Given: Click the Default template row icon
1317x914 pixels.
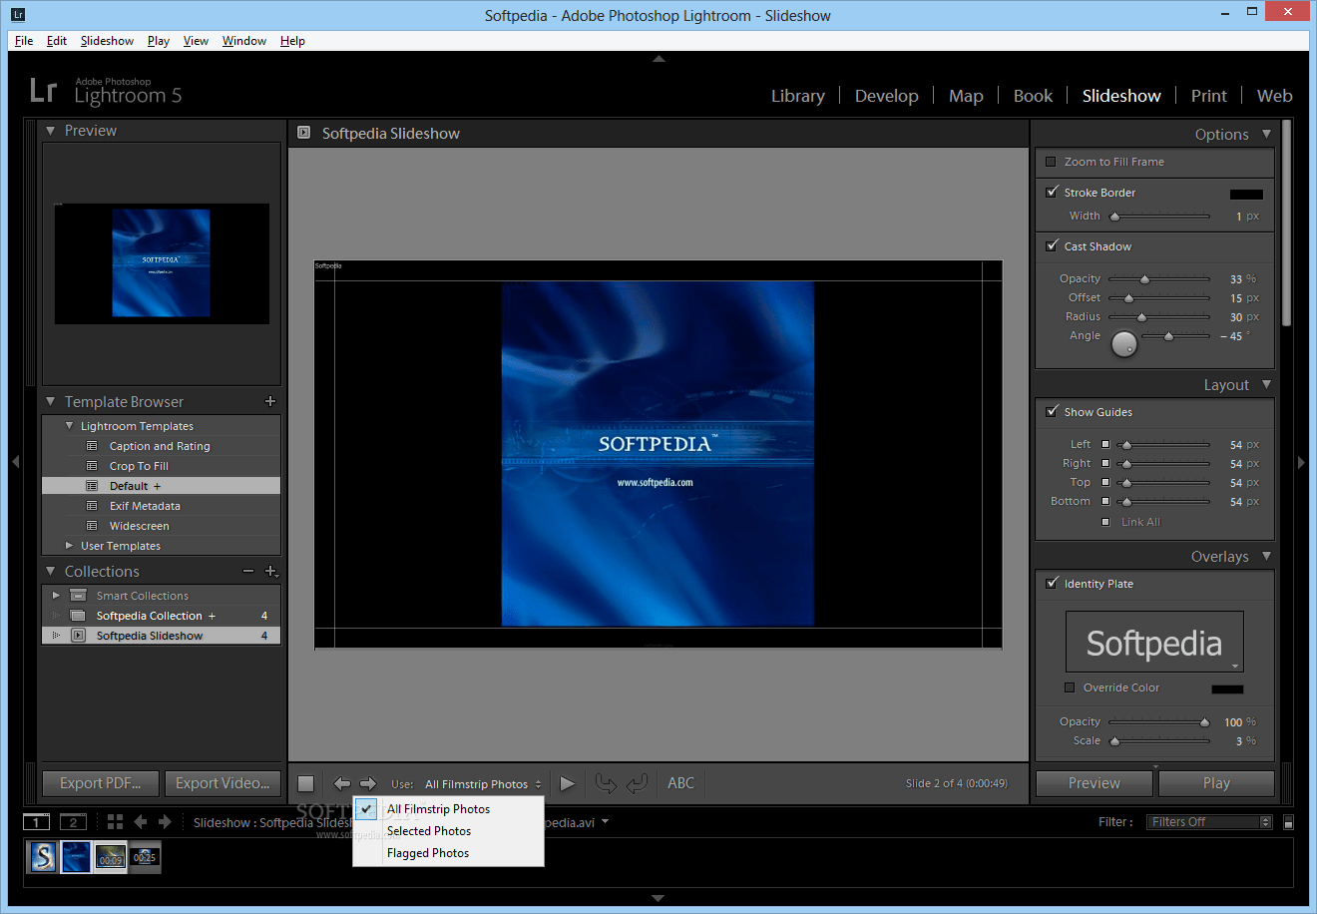Looking at the screenshot, I should point(92,486).
